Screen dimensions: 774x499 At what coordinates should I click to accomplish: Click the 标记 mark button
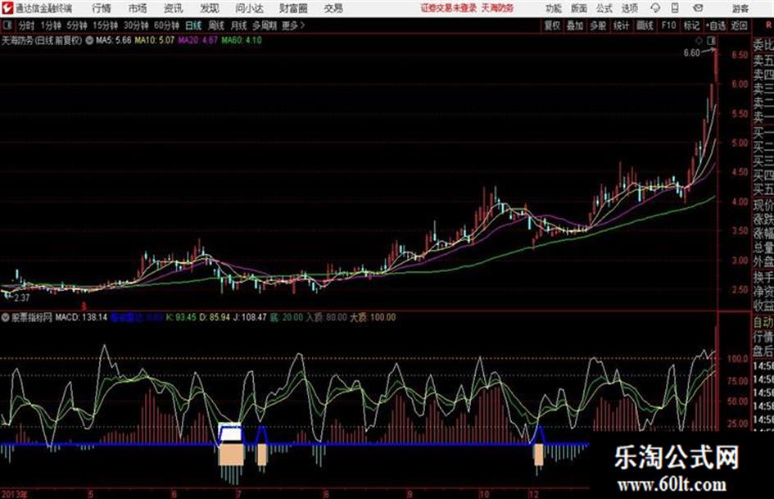pos(691,25)
